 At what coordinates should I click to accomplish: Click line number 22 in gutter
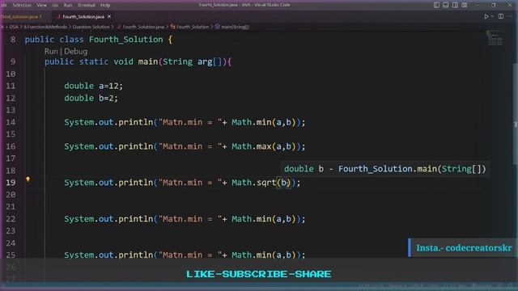point(11,219)
